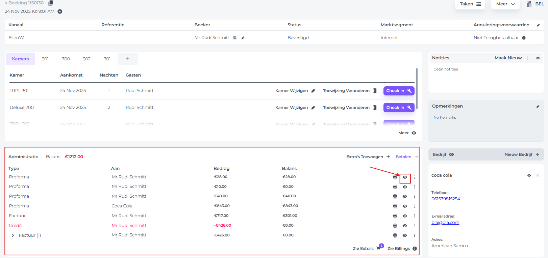Screen dimensions: 548x258
Task: Click the copy icon next to Boeking 1150130
Action: 51,3
